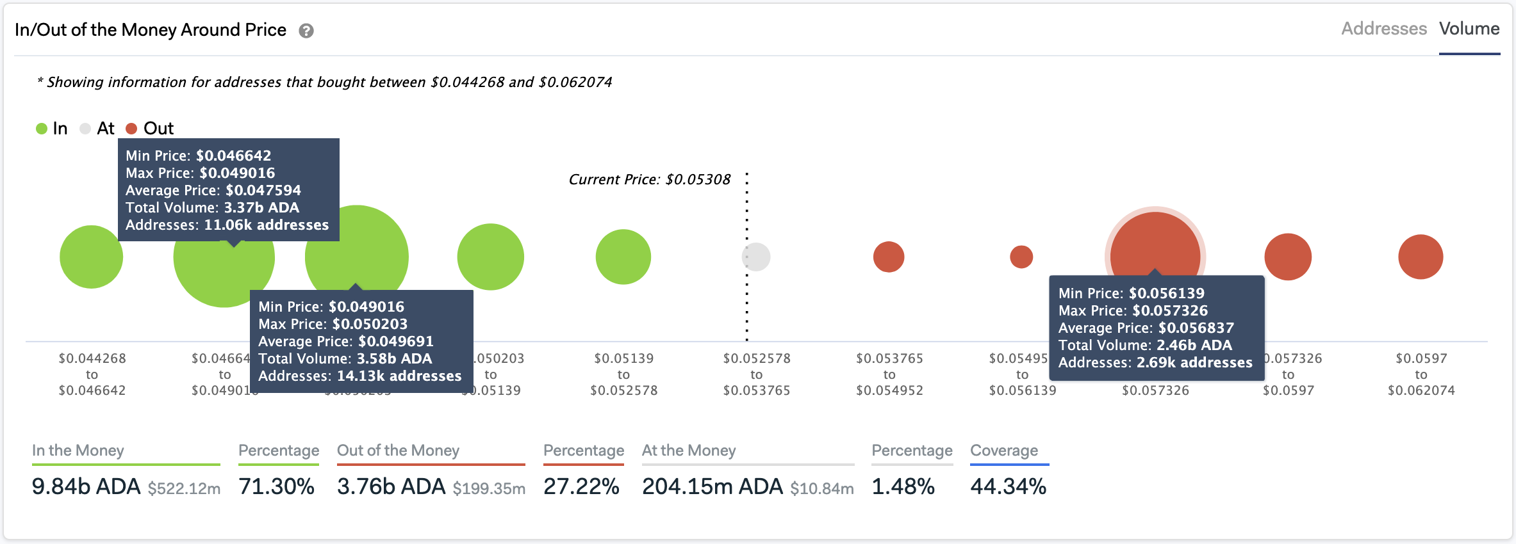Click the help question mark icon
1516x544 pixels.
point(306,31)
